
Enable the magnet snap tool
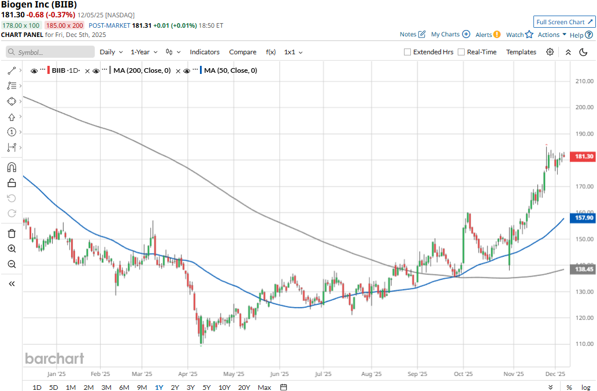coord(12,167)
